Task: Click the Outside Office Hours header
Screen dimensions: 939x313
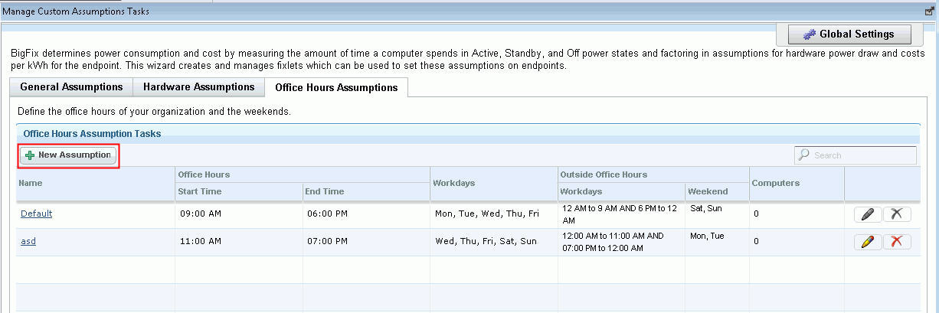Action: pyautogui.click(x=604, y=174)
